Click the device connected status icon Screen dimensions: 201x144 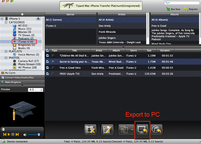click(x=3, y=142)
